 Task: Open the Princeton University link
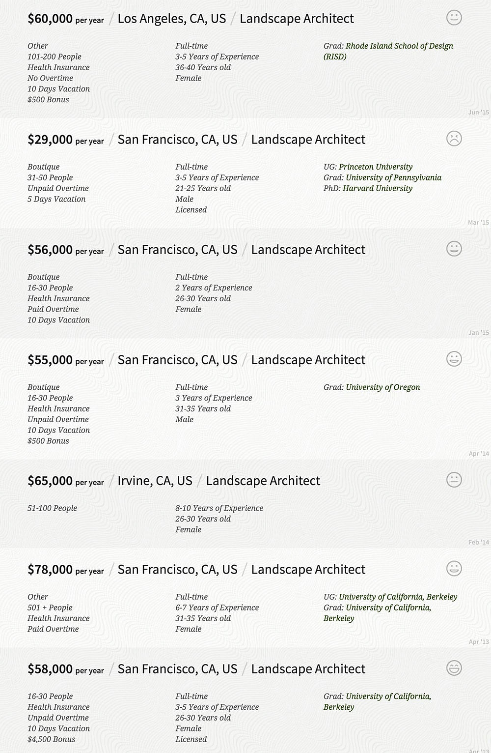pos(376,167)
